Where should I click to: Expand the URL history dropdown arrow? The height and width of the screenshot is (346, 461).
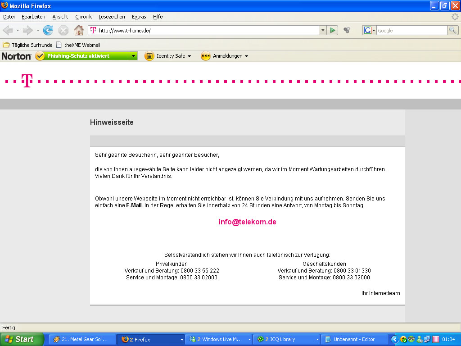322,30
